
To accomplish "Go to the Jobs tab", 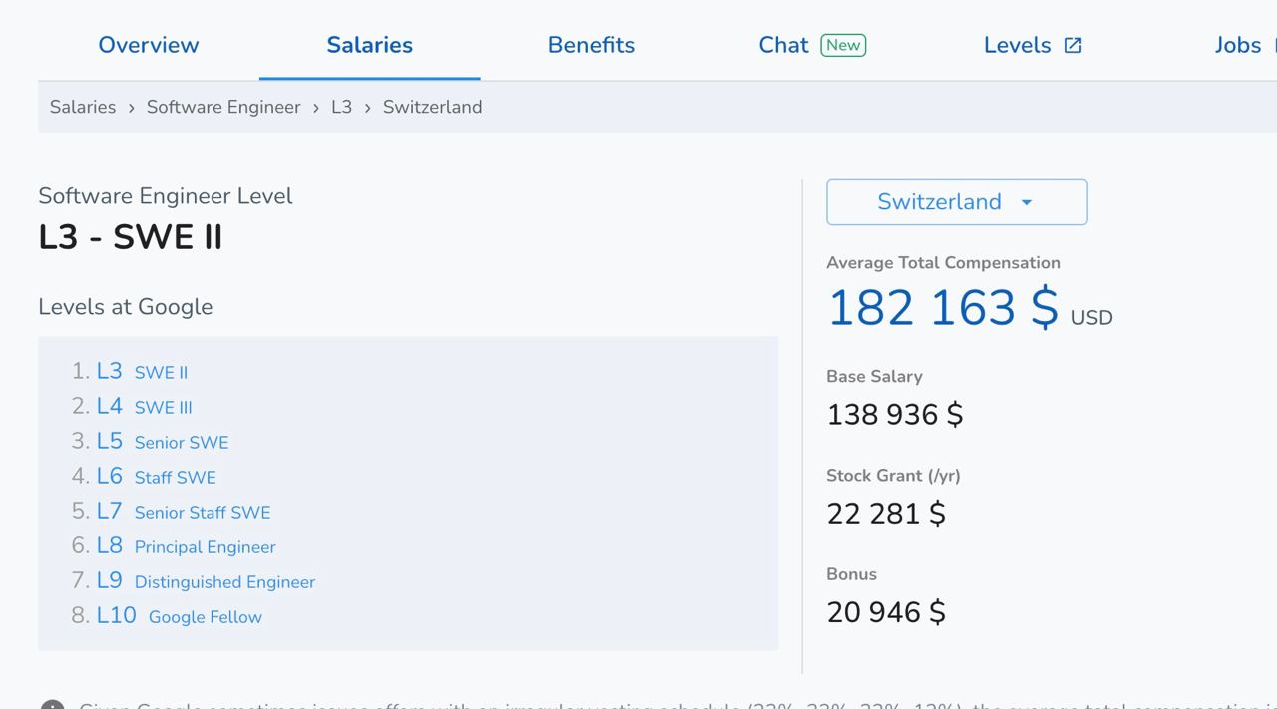I will tap(1237, 45).
